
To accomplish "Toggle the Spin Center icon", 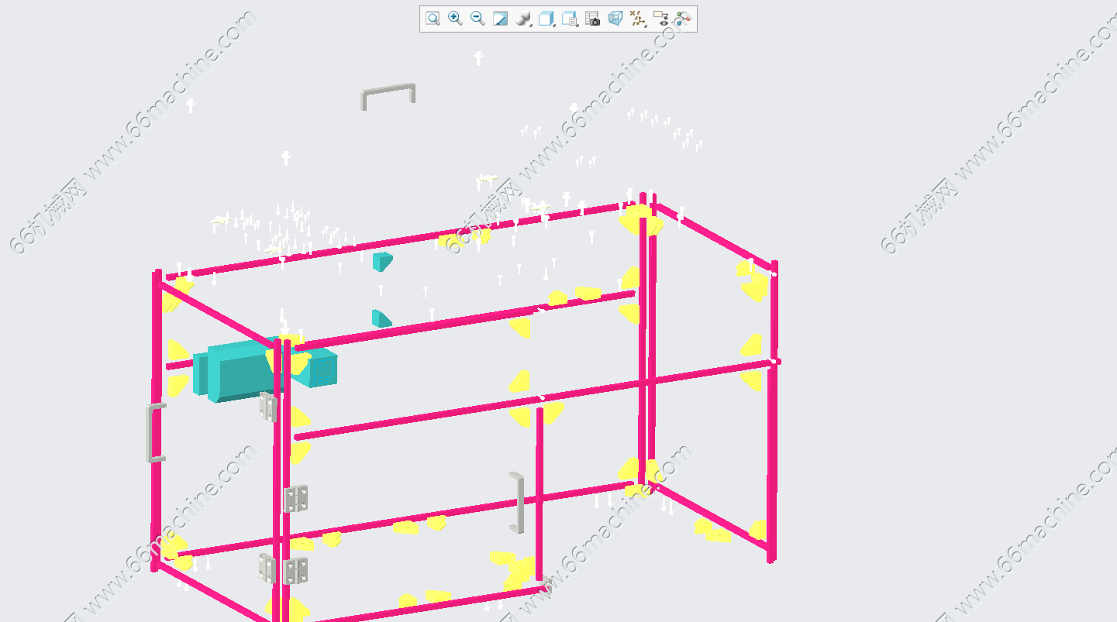I will coord(683,19).
